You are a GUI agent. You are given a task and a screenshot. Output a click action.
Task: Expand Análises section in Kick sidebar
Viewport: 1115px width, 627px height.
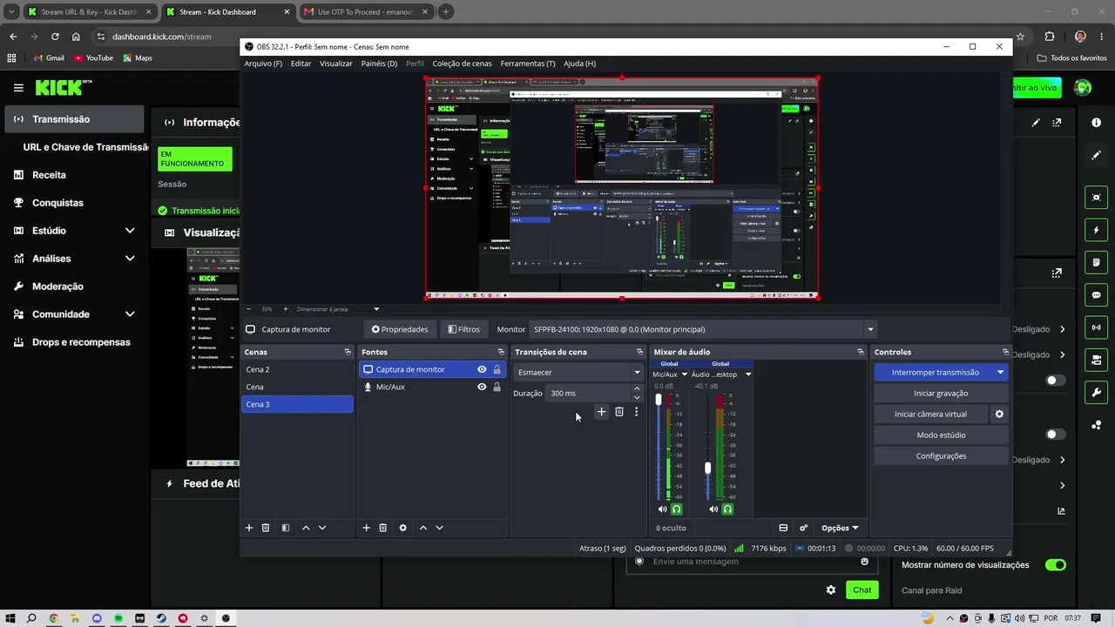(x=130, y=259)
